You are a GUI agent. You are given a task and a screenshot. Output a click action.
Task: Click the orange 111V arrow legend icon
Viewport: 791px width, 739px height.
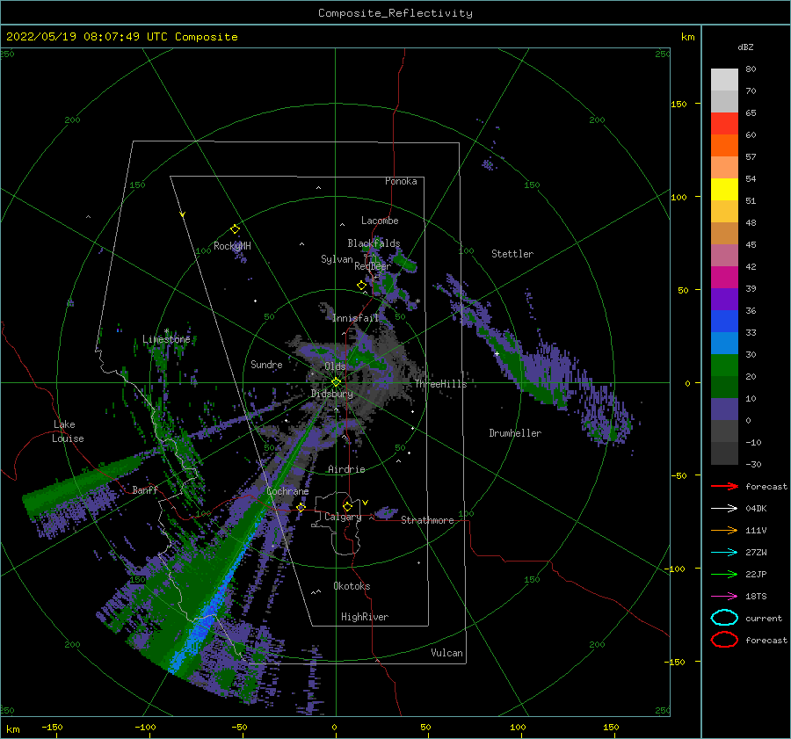pos(724,530)
